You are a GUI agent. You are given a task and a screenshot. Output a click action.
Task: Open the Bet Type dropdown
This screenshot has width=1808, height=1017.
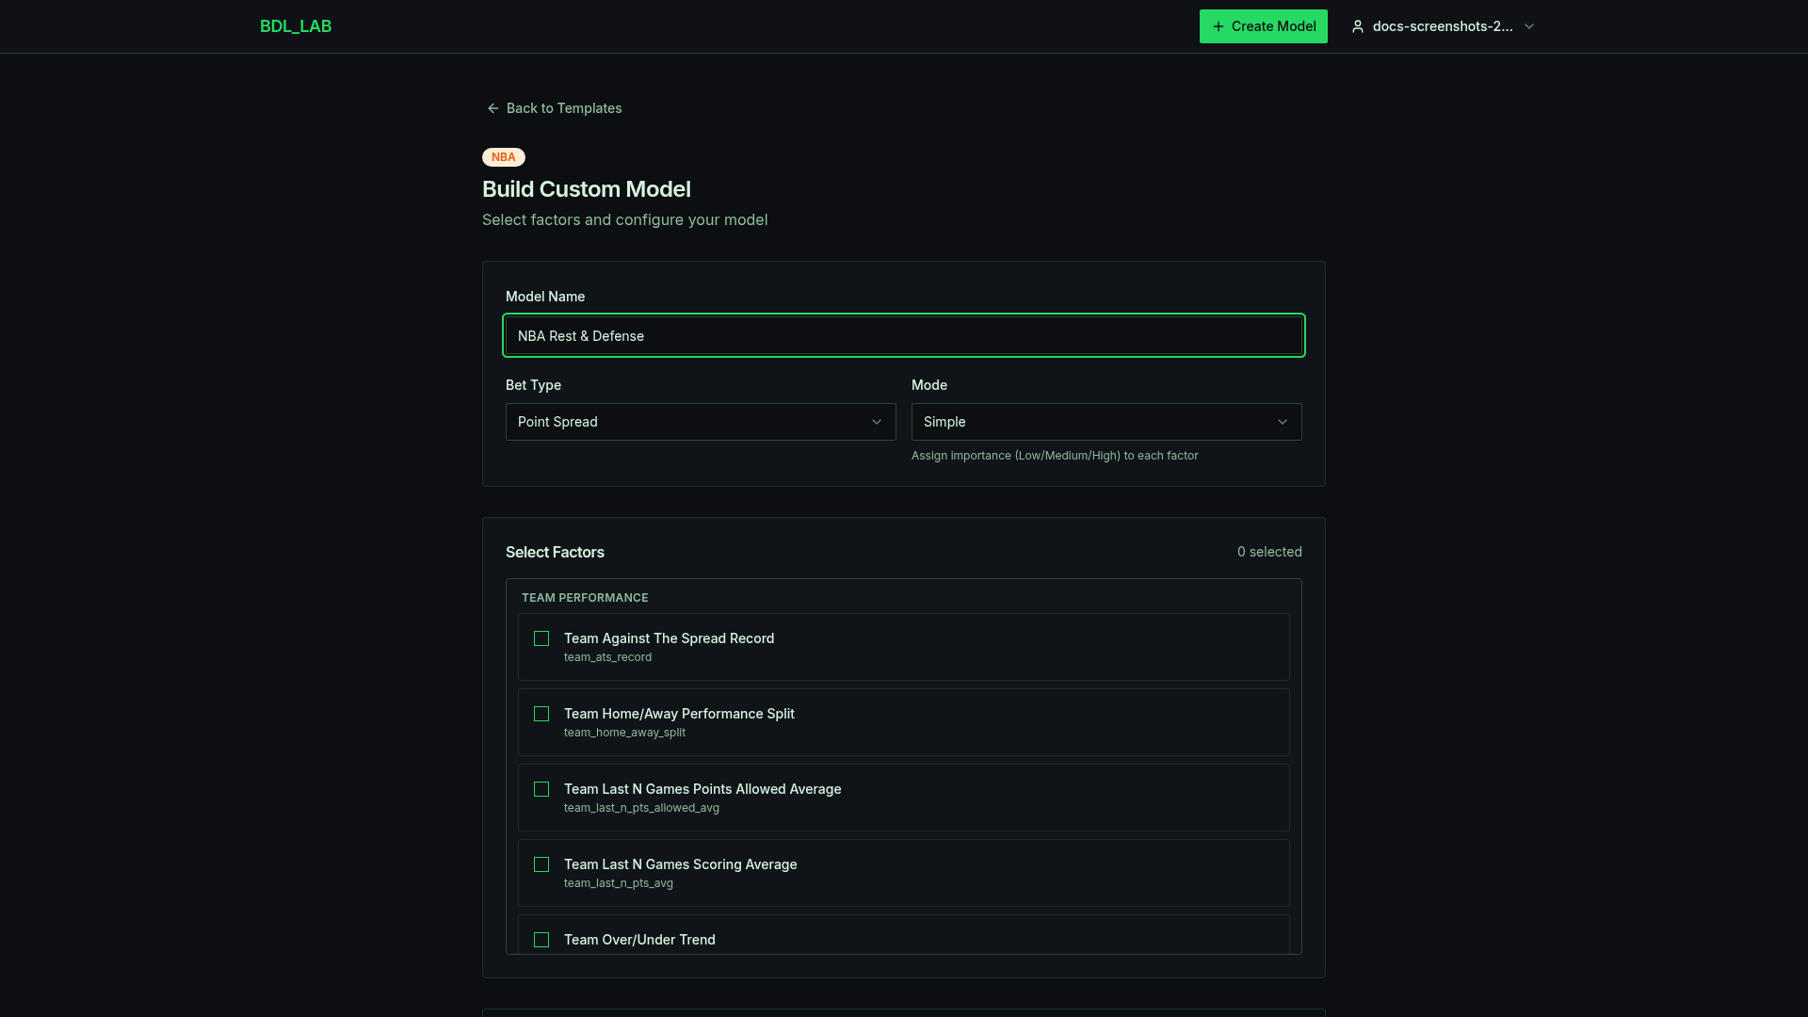coord(700,422)
